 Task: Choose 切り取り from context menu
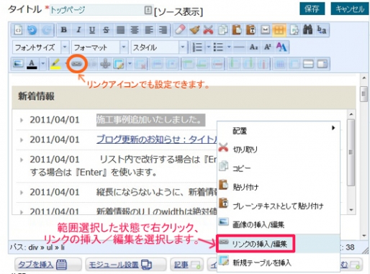click(x=279, y=149)
